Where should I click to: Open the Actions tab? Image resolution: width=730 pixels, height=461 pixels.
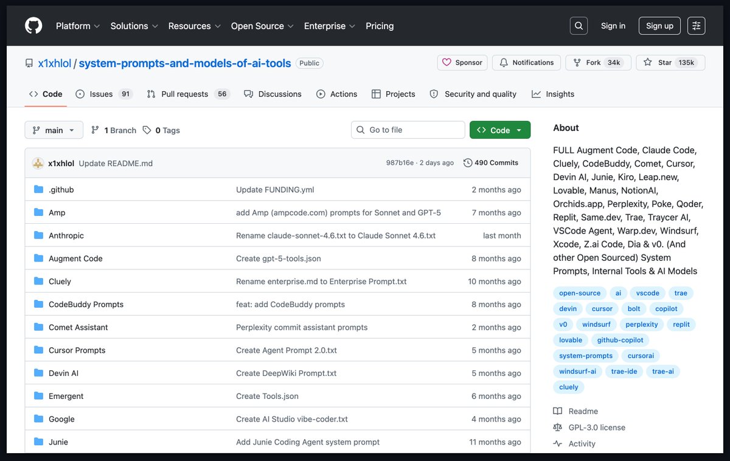[336, 94]
